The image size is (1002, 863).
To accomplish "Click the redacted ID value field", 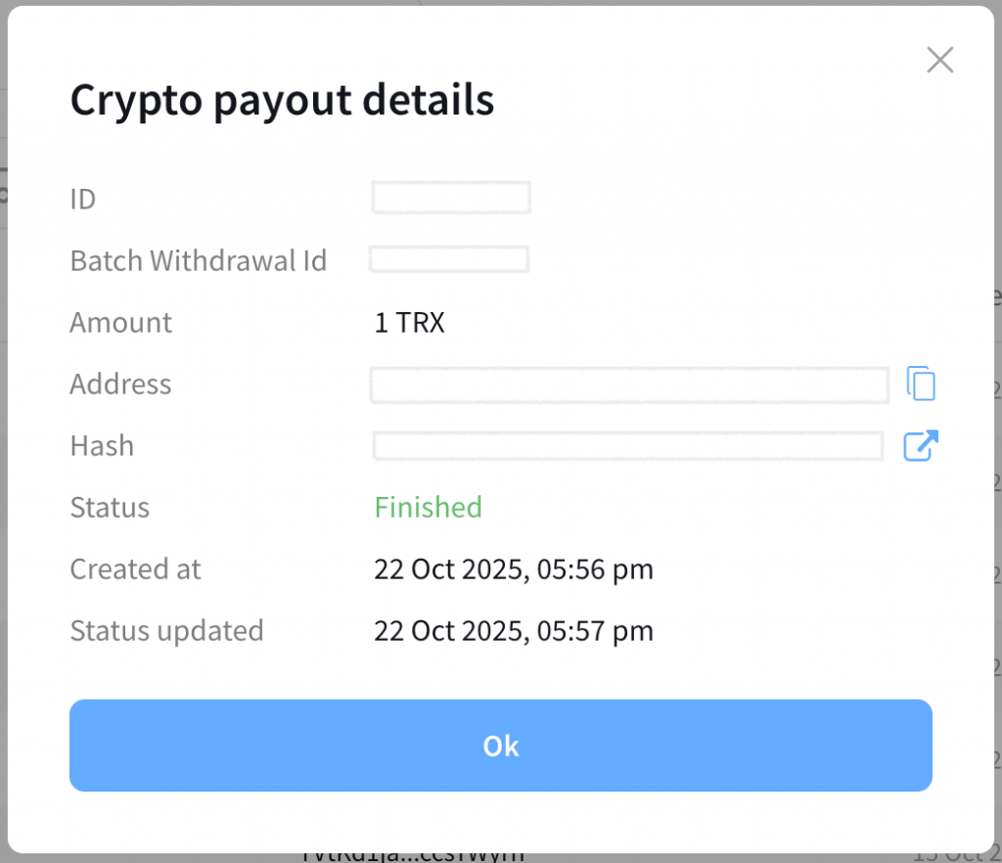I will [451, 199].
